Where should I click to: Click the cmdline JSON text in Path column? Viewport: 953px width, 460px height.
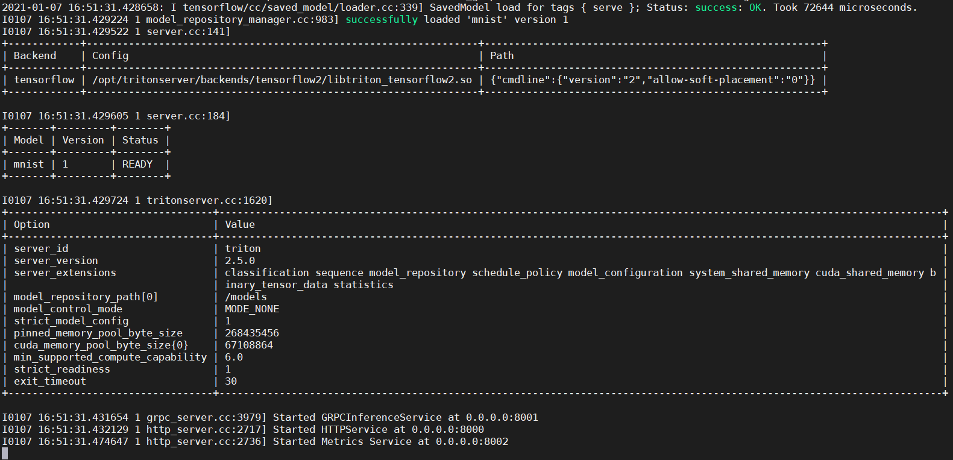tap(652, 80)
